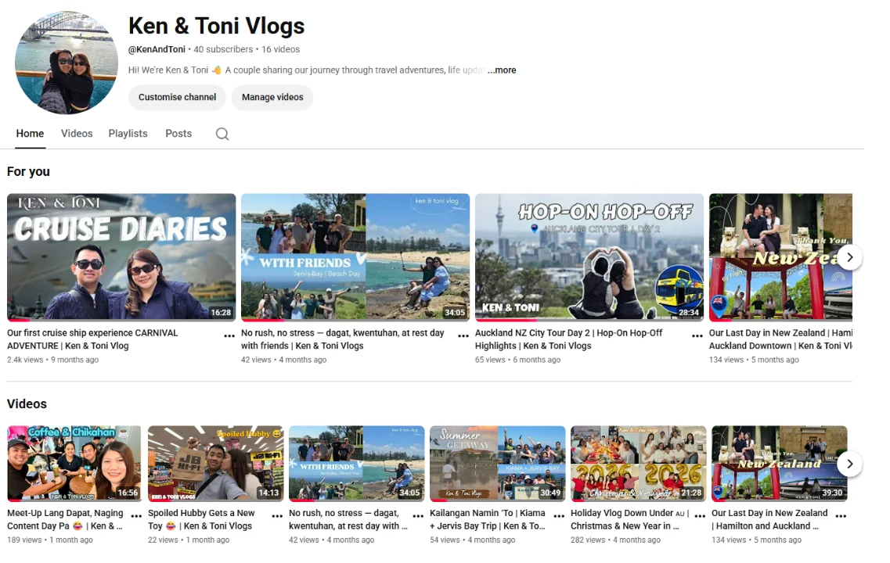890x563 pixels.
Task: Open options for Videos row Last Day in New Zealand
Action: (841, 516)
